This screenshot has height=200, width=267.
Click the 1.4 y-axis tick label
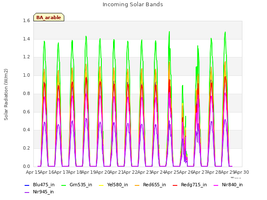26,39
